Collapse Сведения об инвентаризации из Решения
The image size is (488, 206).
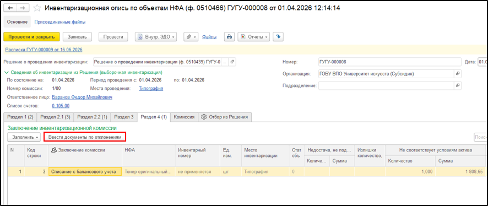pyautogui.click(x=83, y=73)
